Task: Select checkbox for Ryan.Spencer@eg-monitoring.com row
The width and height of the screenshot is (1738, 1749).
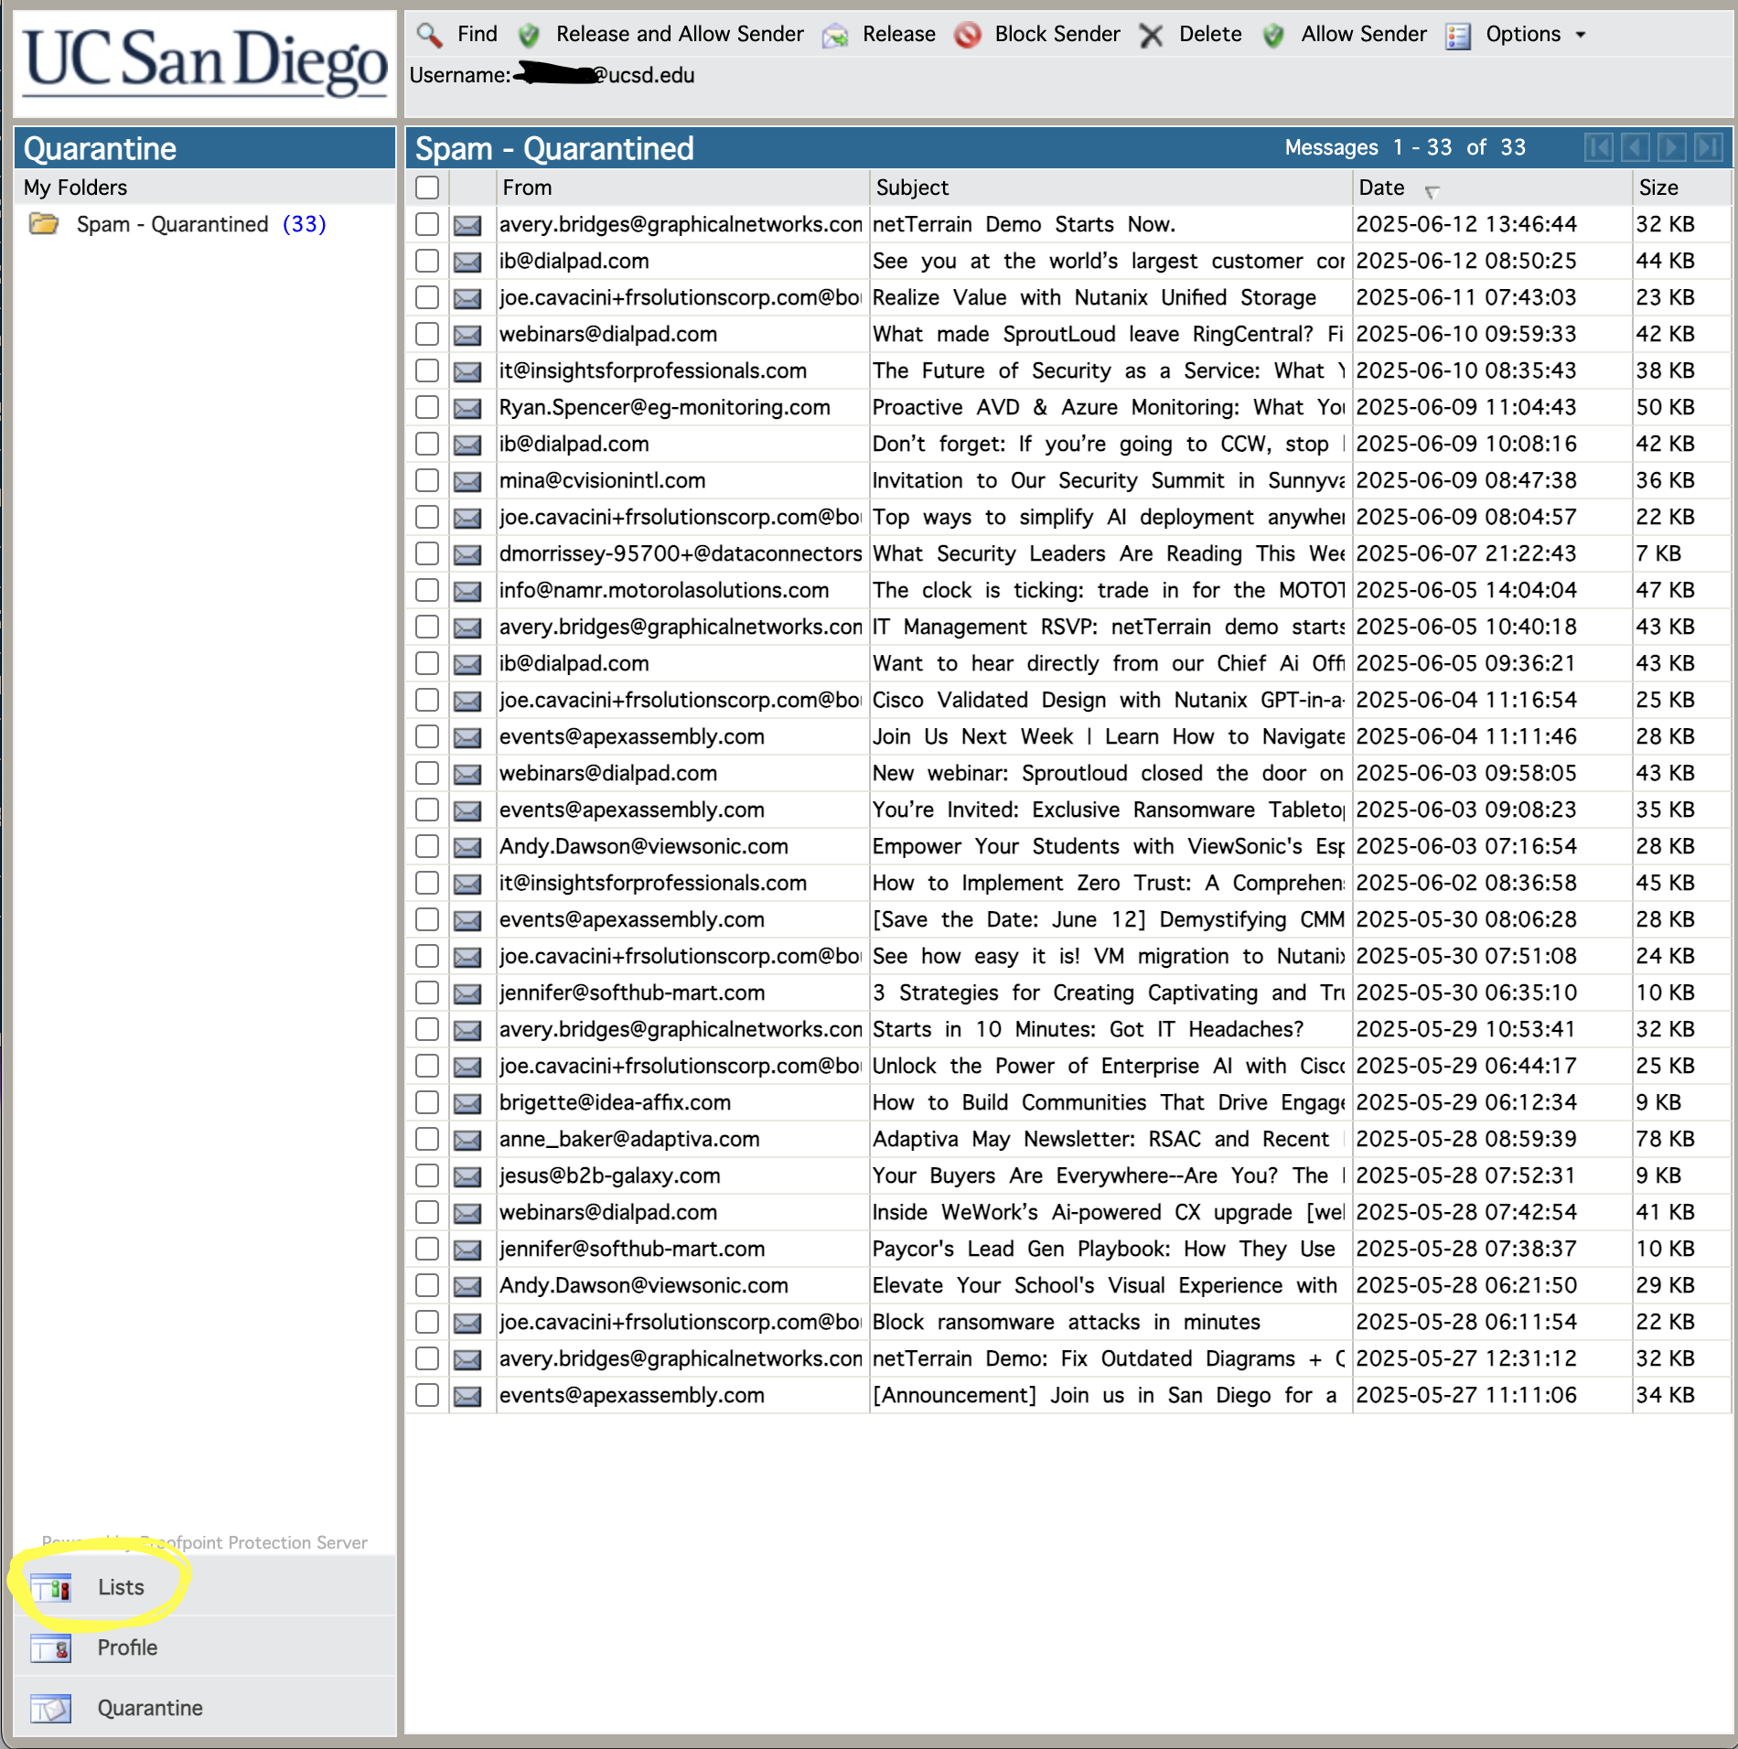Action: tap(427, 407)
